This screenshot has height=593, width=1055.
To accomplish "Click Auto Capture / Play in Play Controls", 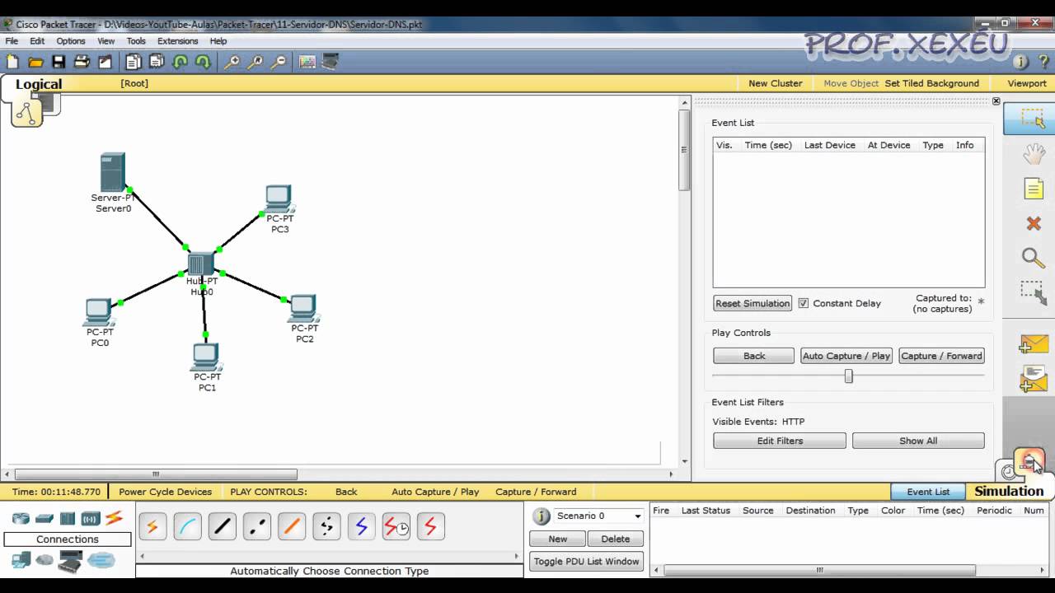I will (846, 356).
